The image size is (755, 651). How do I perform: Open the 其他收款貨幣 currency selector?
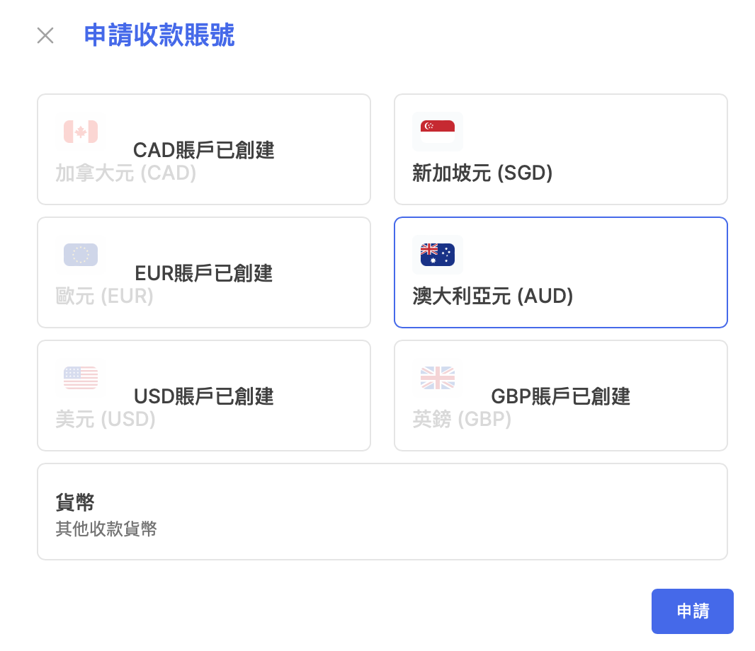coord(382,512)
